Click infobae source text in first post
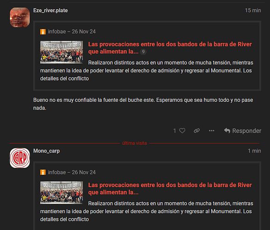 click(x=57, y=32)
